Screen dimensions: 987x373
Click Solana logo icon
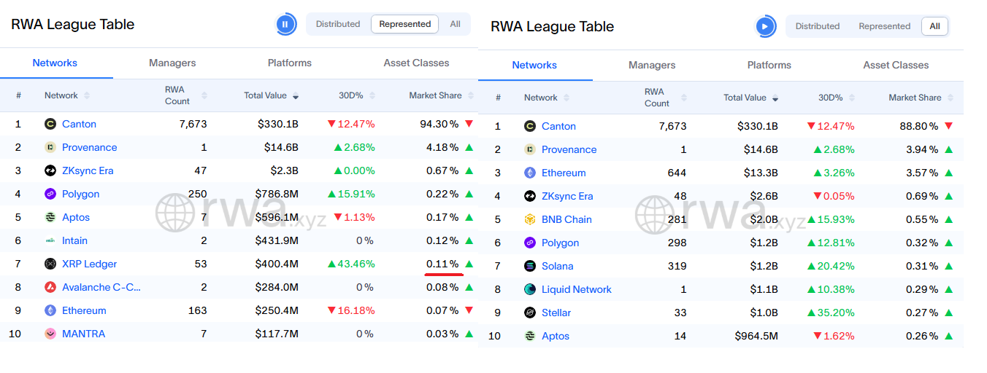[x=530, y=266]
